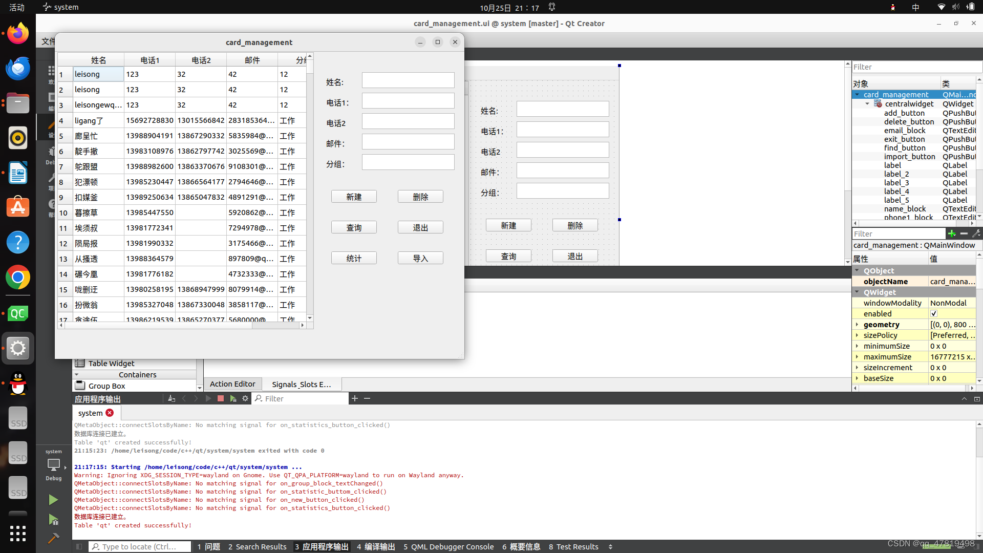Click the 姓名 input field in running app
Image resolution: width=983 pixels, height=553 pixels.
coord(408,80)
